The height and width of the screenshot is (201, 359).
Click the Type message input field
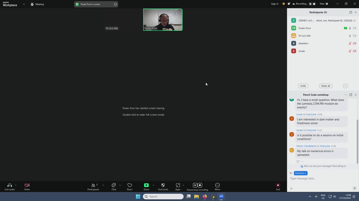point(320,178)
